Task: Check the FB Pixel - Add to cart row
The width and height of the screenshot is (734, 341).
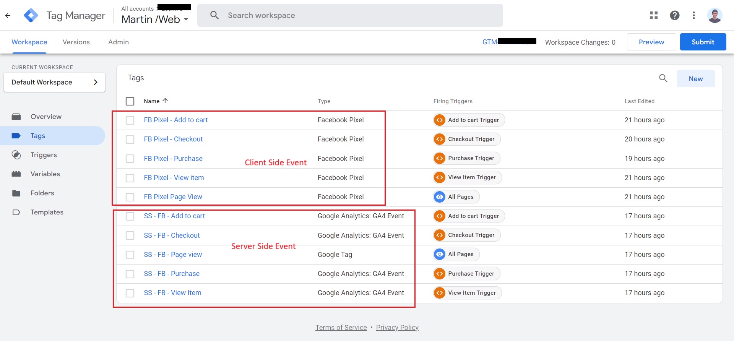Action: pyautogui.click(x=130, y=120)
